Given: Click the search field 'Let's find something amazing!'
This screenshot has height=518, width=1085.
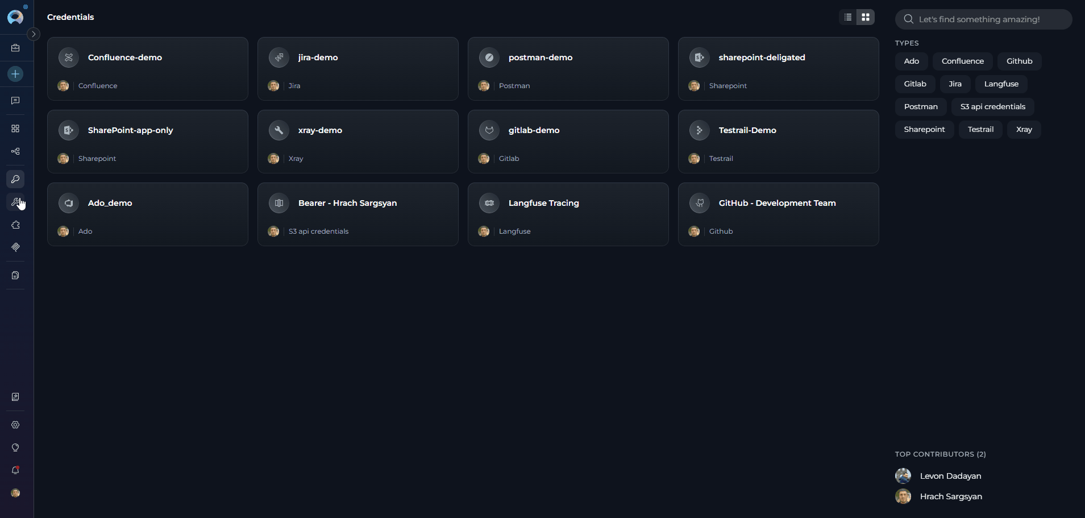Looking at the screenshot, I should coord(983,19).
